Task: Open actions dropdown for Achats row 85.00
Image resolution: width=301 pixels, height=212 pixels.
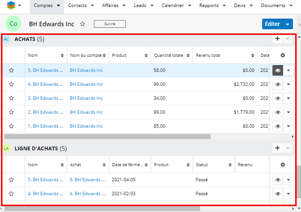Action: [x=289, y=126]
